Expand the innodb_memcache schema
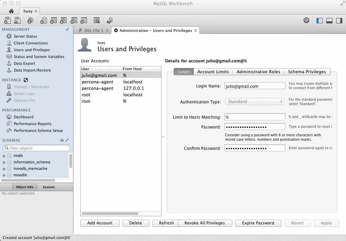 4,168
